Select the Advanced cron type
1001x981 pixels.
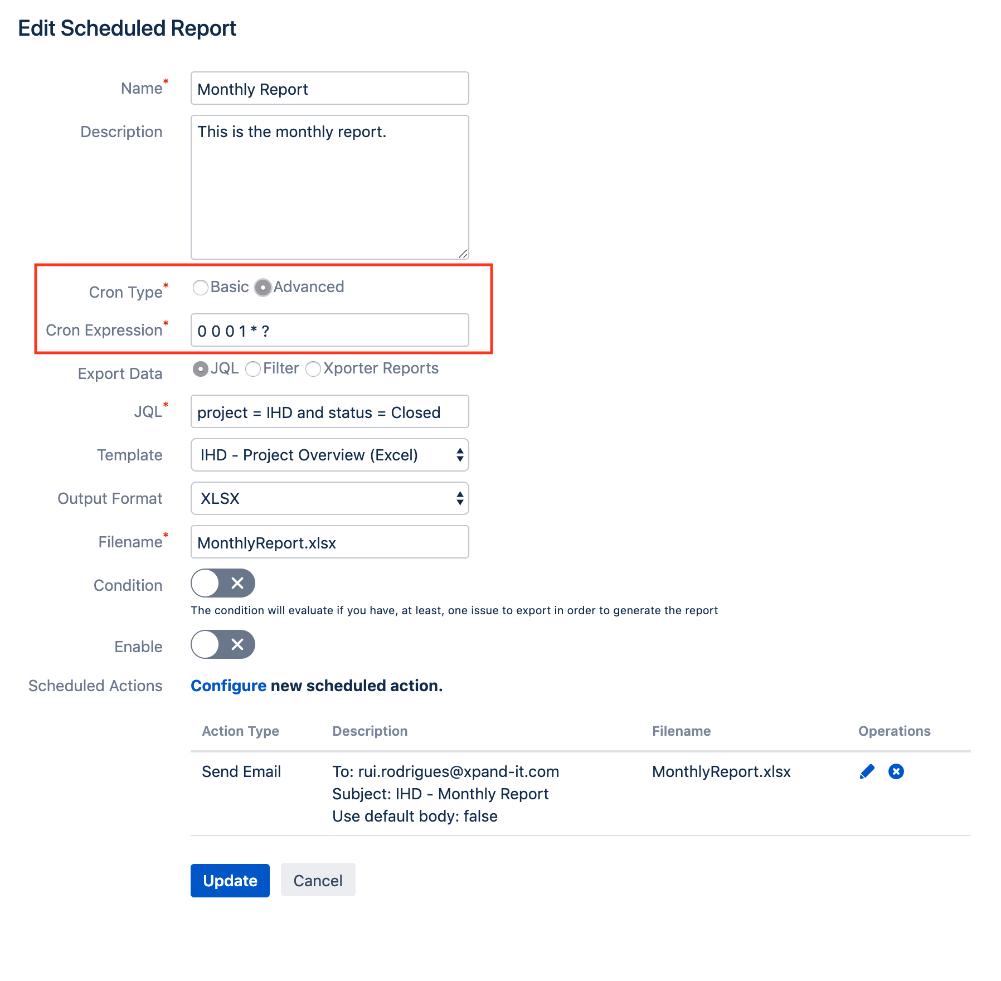[x=263, y=288]
